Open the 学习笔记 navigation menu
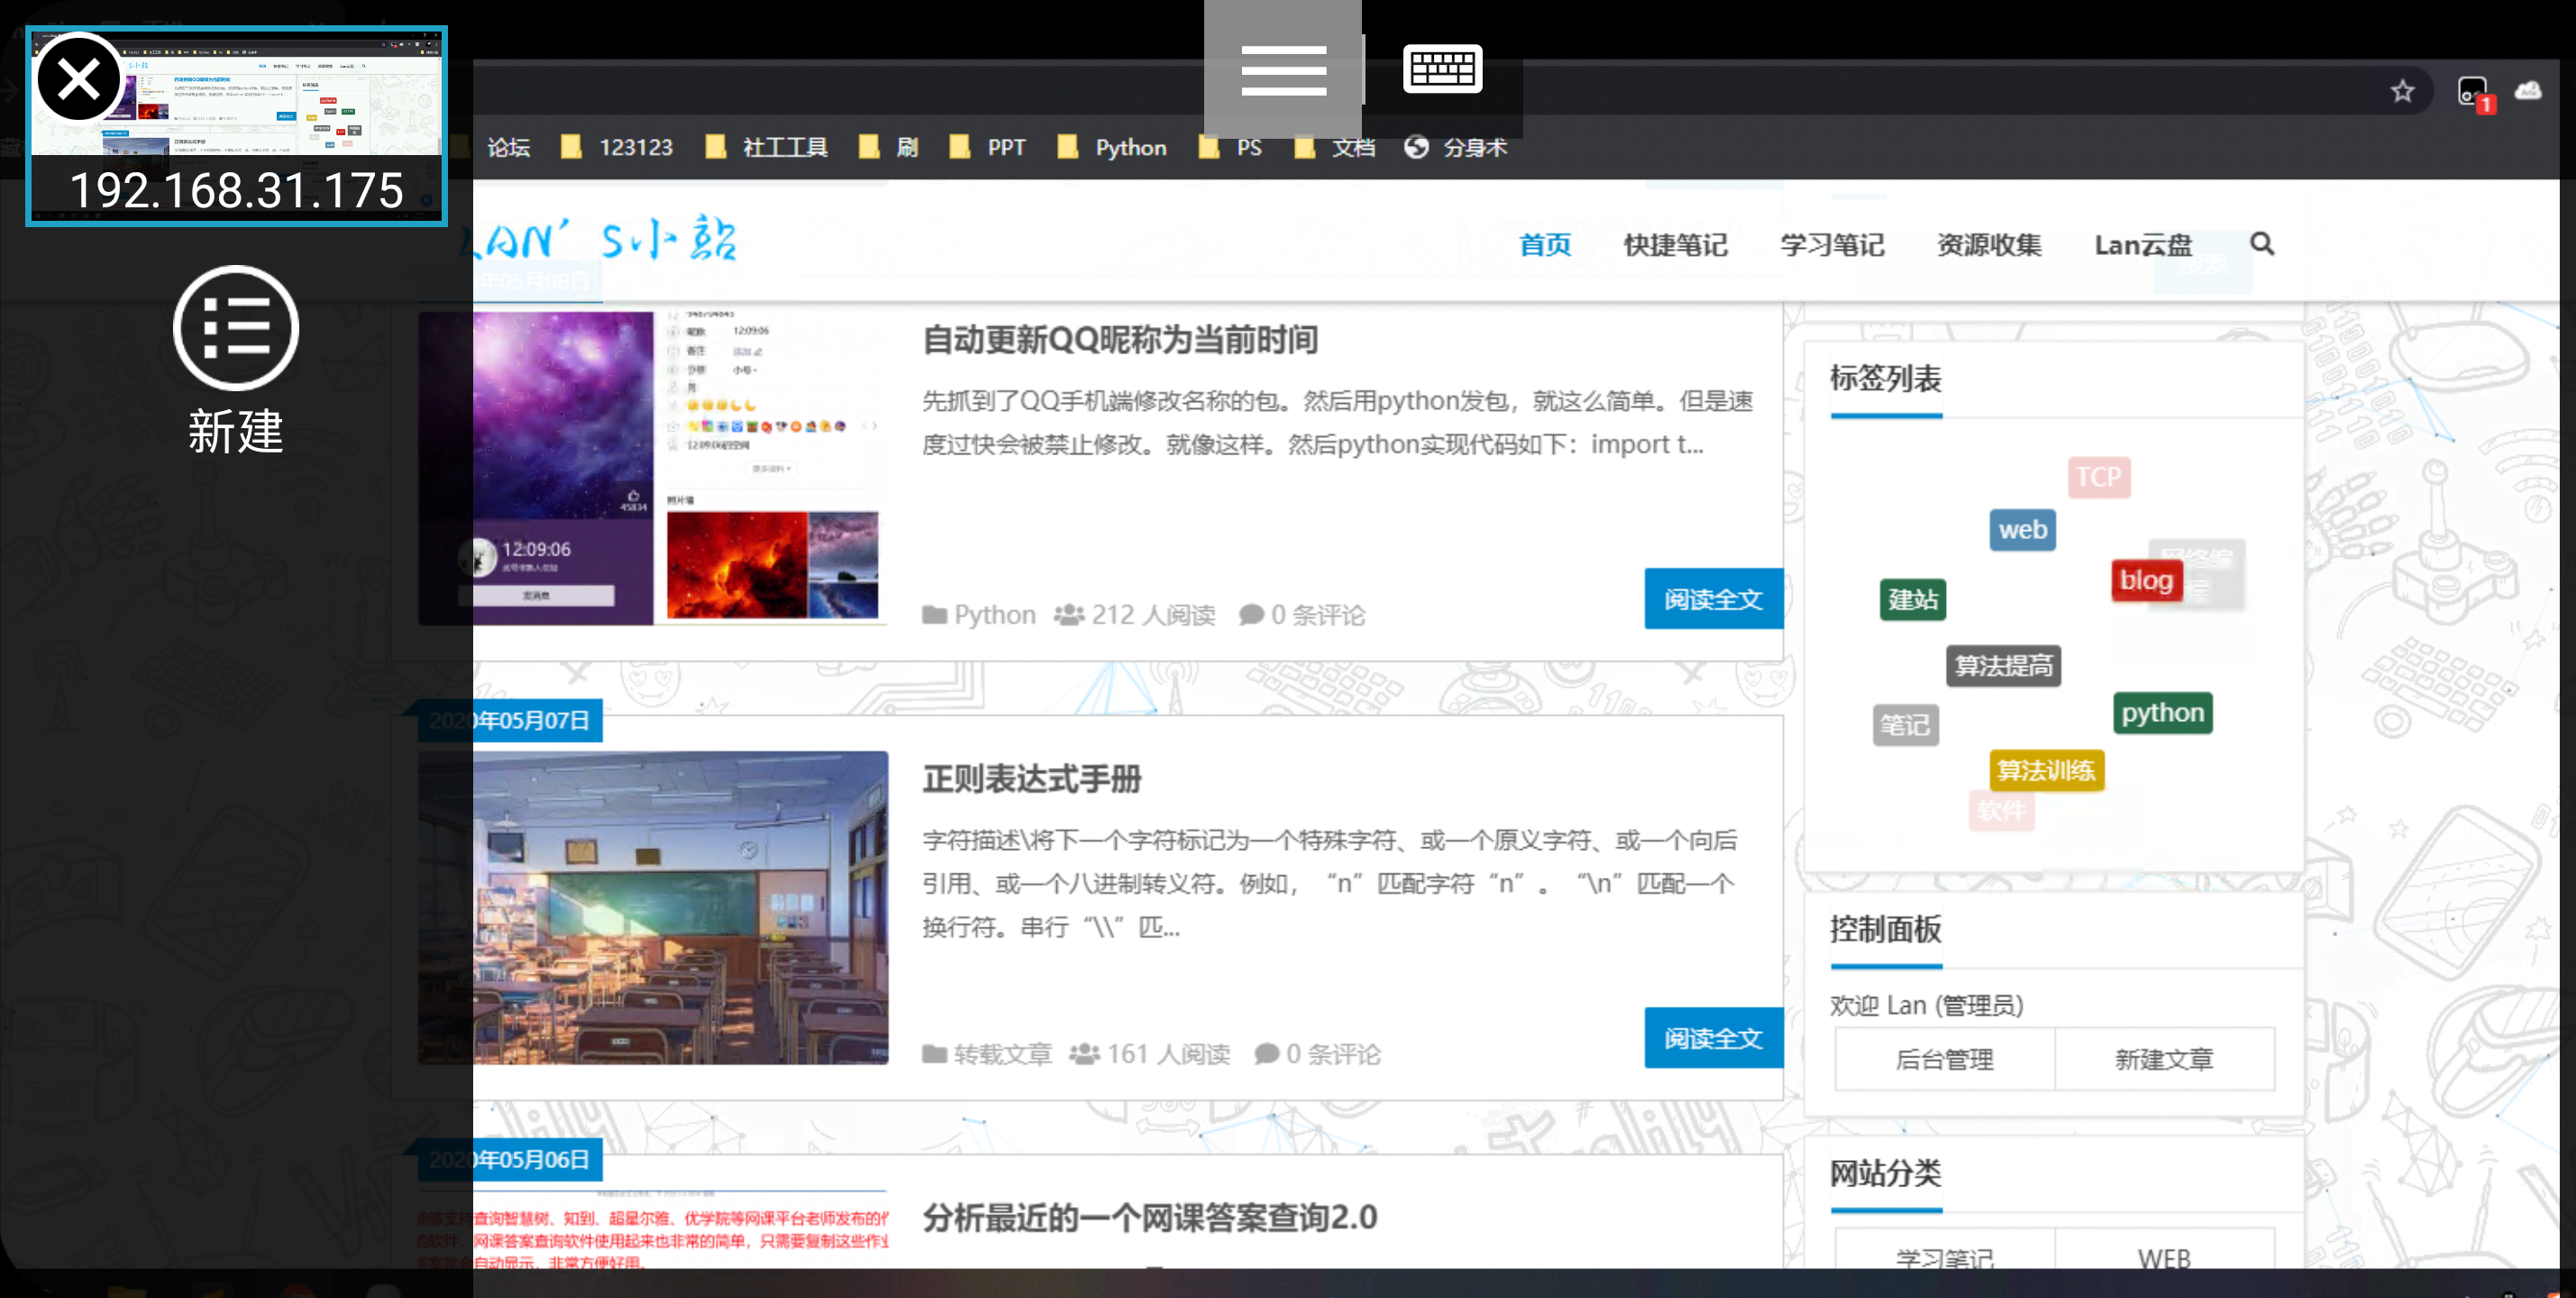Image resolution: width=2576 pixels, height=1298 pixels. (1832, 245)
